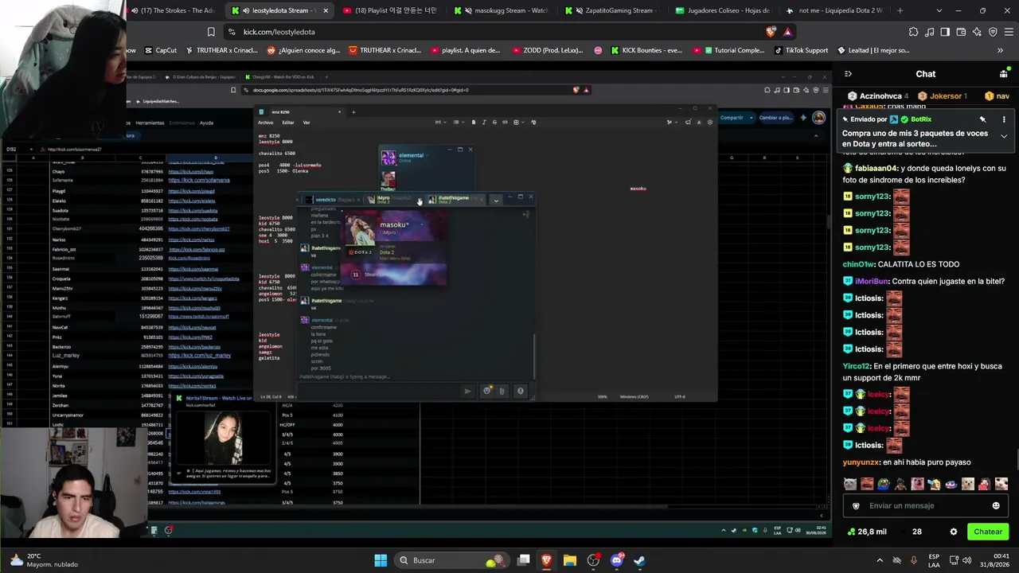Image resolution: width=1019 pixels, height=573 pixels.
Task: Open the Brave Wallet icon
Action: click(961, 32)
